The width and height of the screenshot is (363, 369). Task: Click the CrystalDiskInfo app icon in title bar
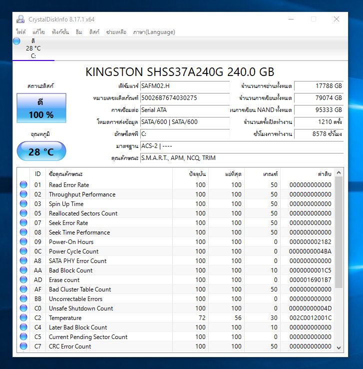20,19
